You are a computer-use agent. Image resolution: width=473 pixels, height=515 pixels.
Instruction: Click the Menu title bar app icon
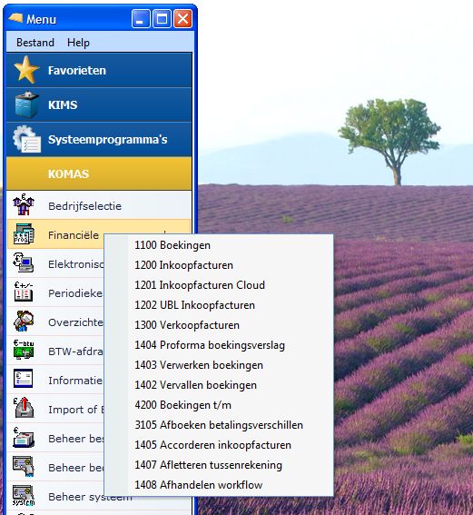(15, 18)
